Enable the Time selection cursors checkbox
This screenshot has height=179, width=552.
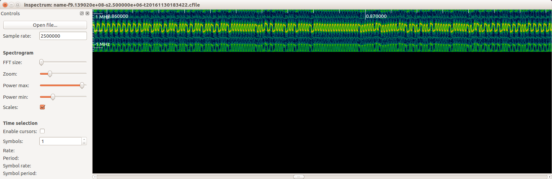42,131
